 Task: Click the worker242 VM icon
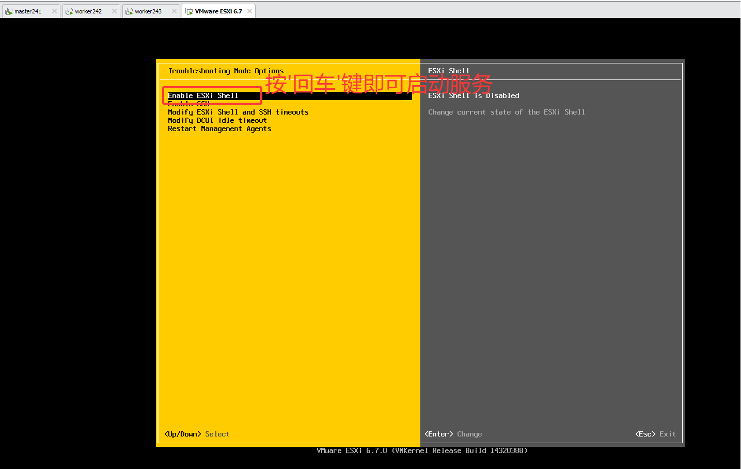tap(69, 11)
